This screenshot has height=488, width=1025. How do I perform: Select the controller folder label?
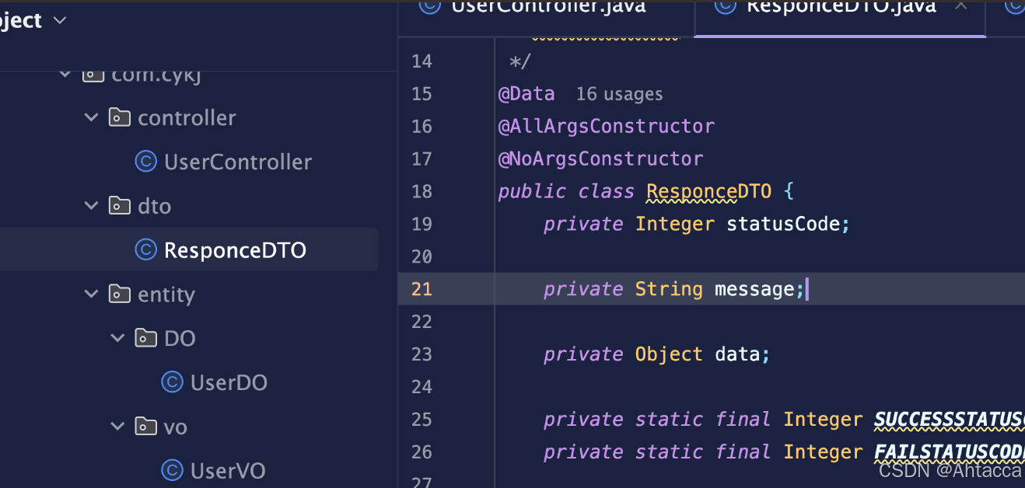coord(187,117)
